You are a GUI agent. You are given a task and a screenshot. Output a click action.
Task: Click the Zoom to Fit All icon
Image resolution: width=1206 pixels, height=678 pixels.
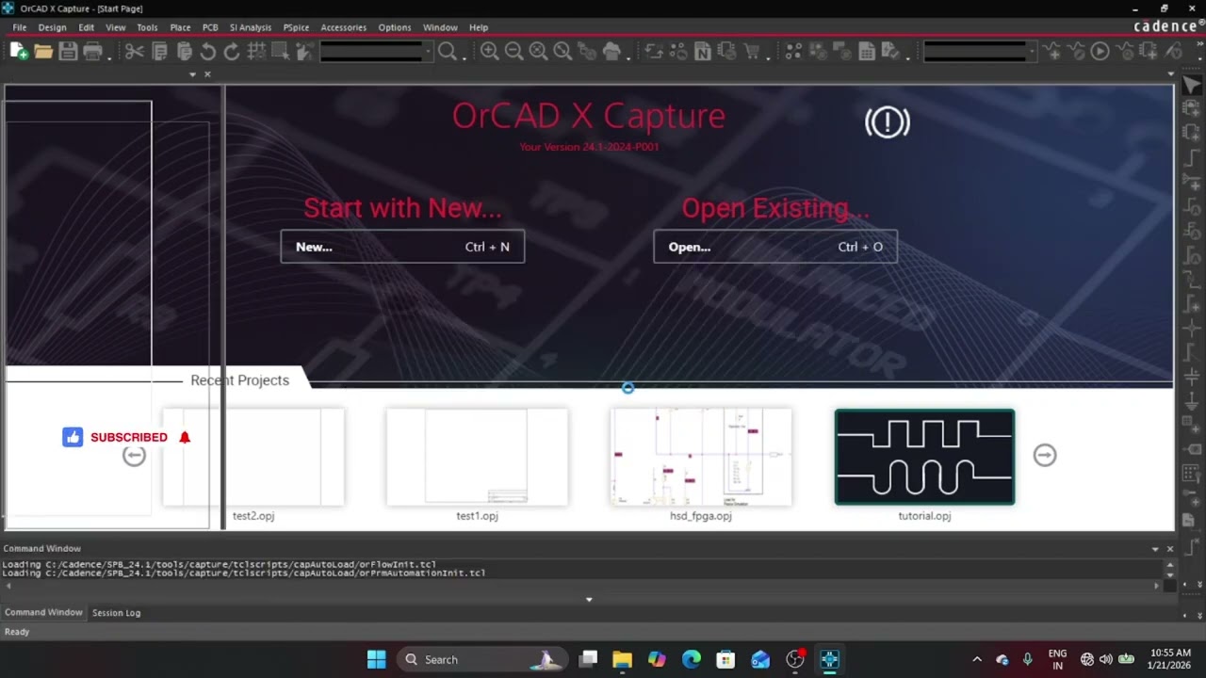[x=563, y=52]
